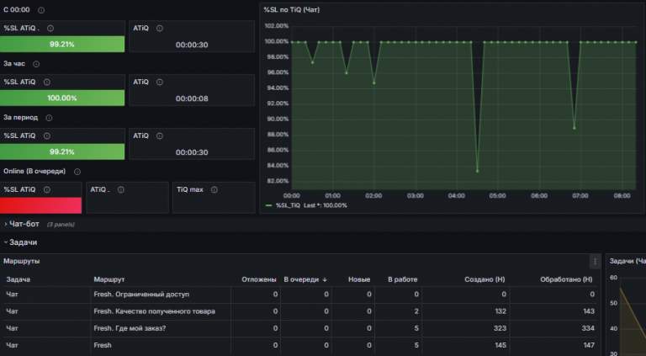
Task: Click info icon beside "За период" heading
Action: [48, 117]
